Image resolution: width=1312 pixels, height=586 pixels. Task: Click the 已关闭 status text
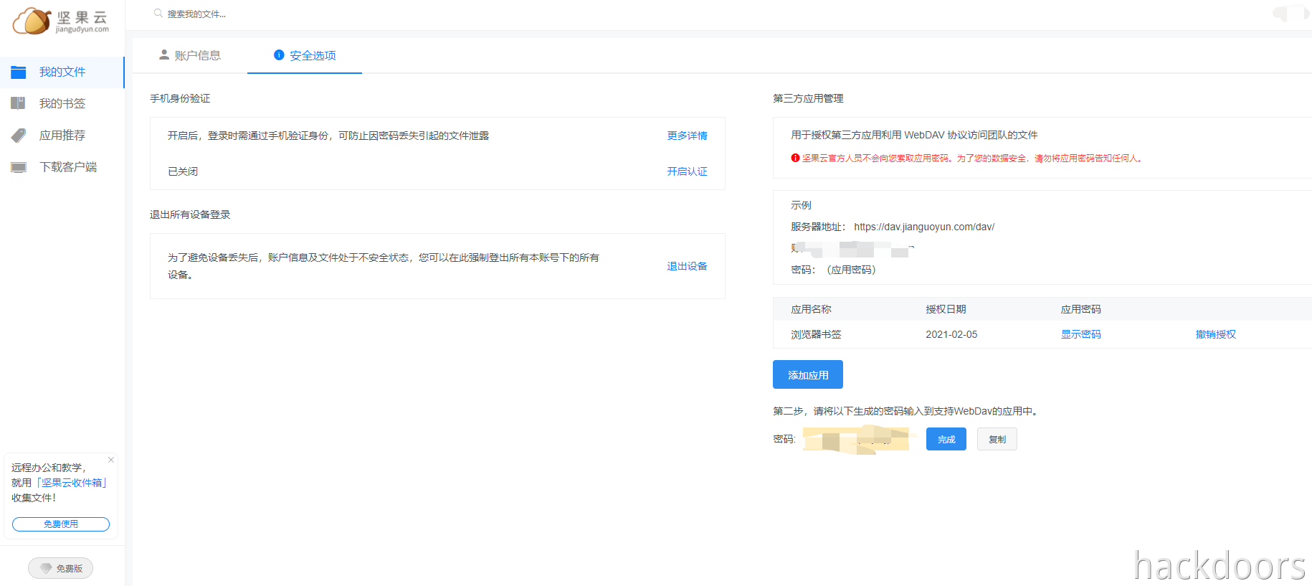pos(183,171)
